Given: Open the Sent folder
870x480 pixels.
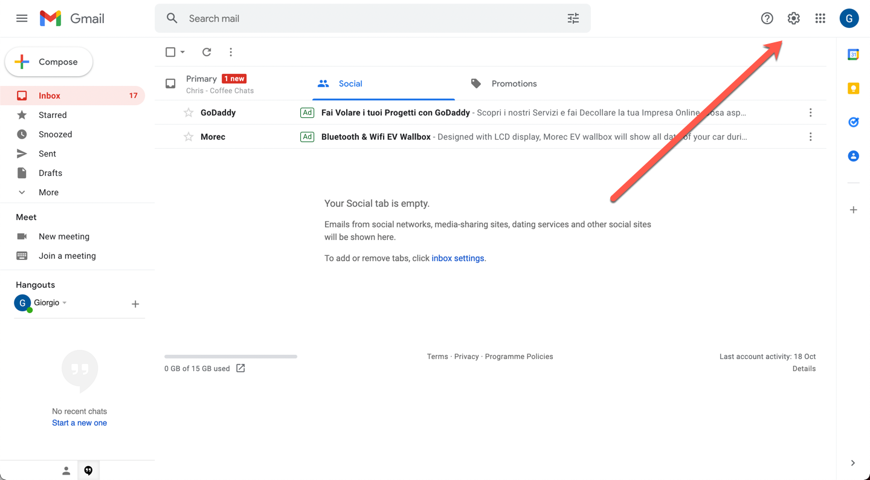Looking at the screenshot, I should tap(72, 154).
